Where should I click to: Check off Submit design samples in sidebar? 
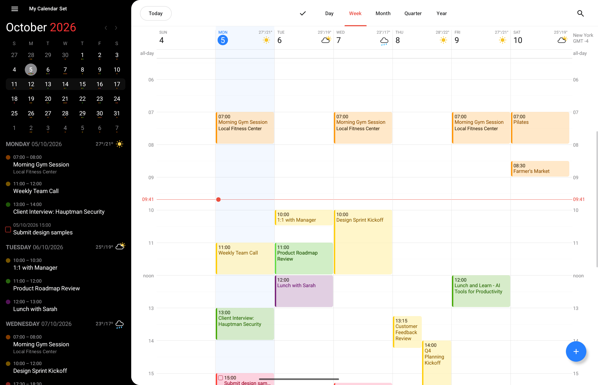[8, 229]
